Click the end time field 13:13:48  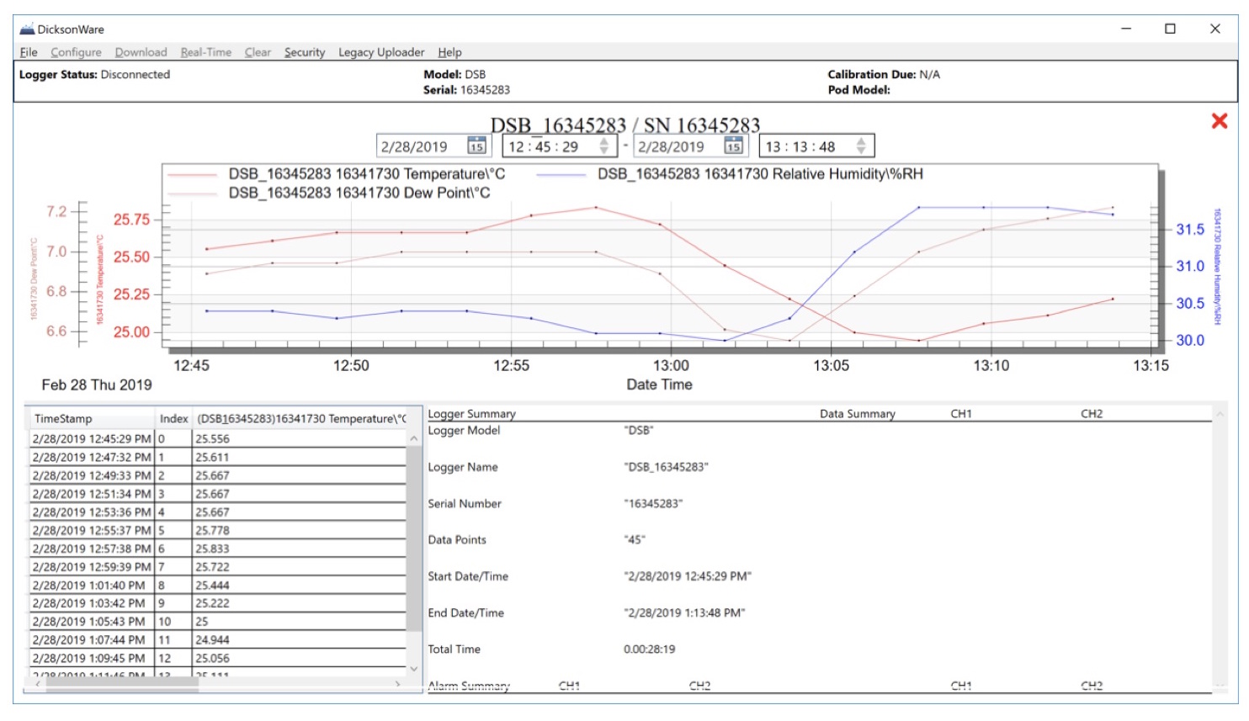(x=800, y=146)
